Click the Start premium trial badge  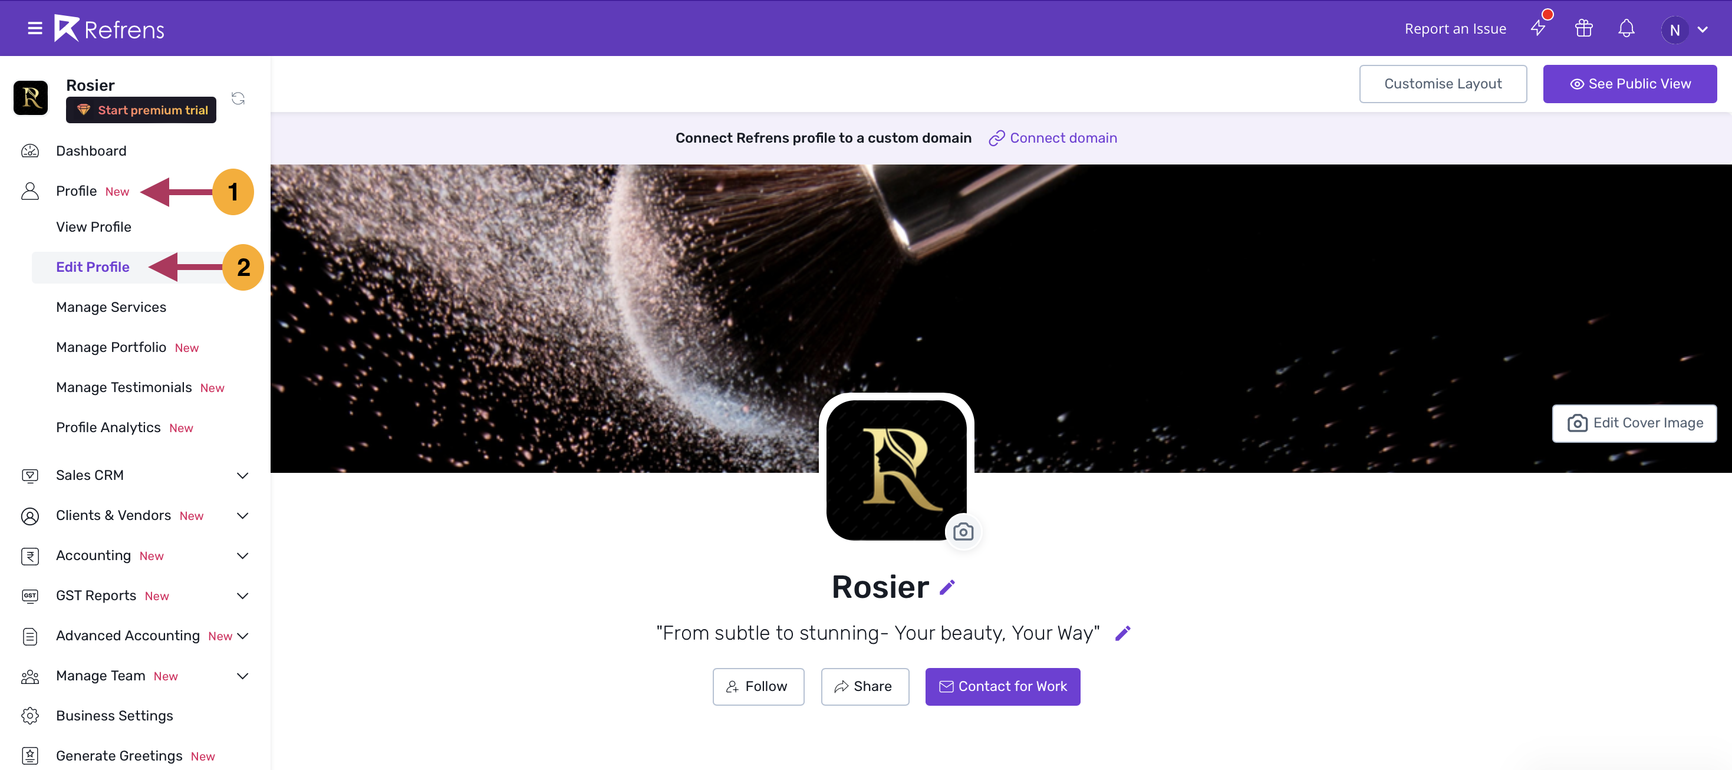point(141,110)
